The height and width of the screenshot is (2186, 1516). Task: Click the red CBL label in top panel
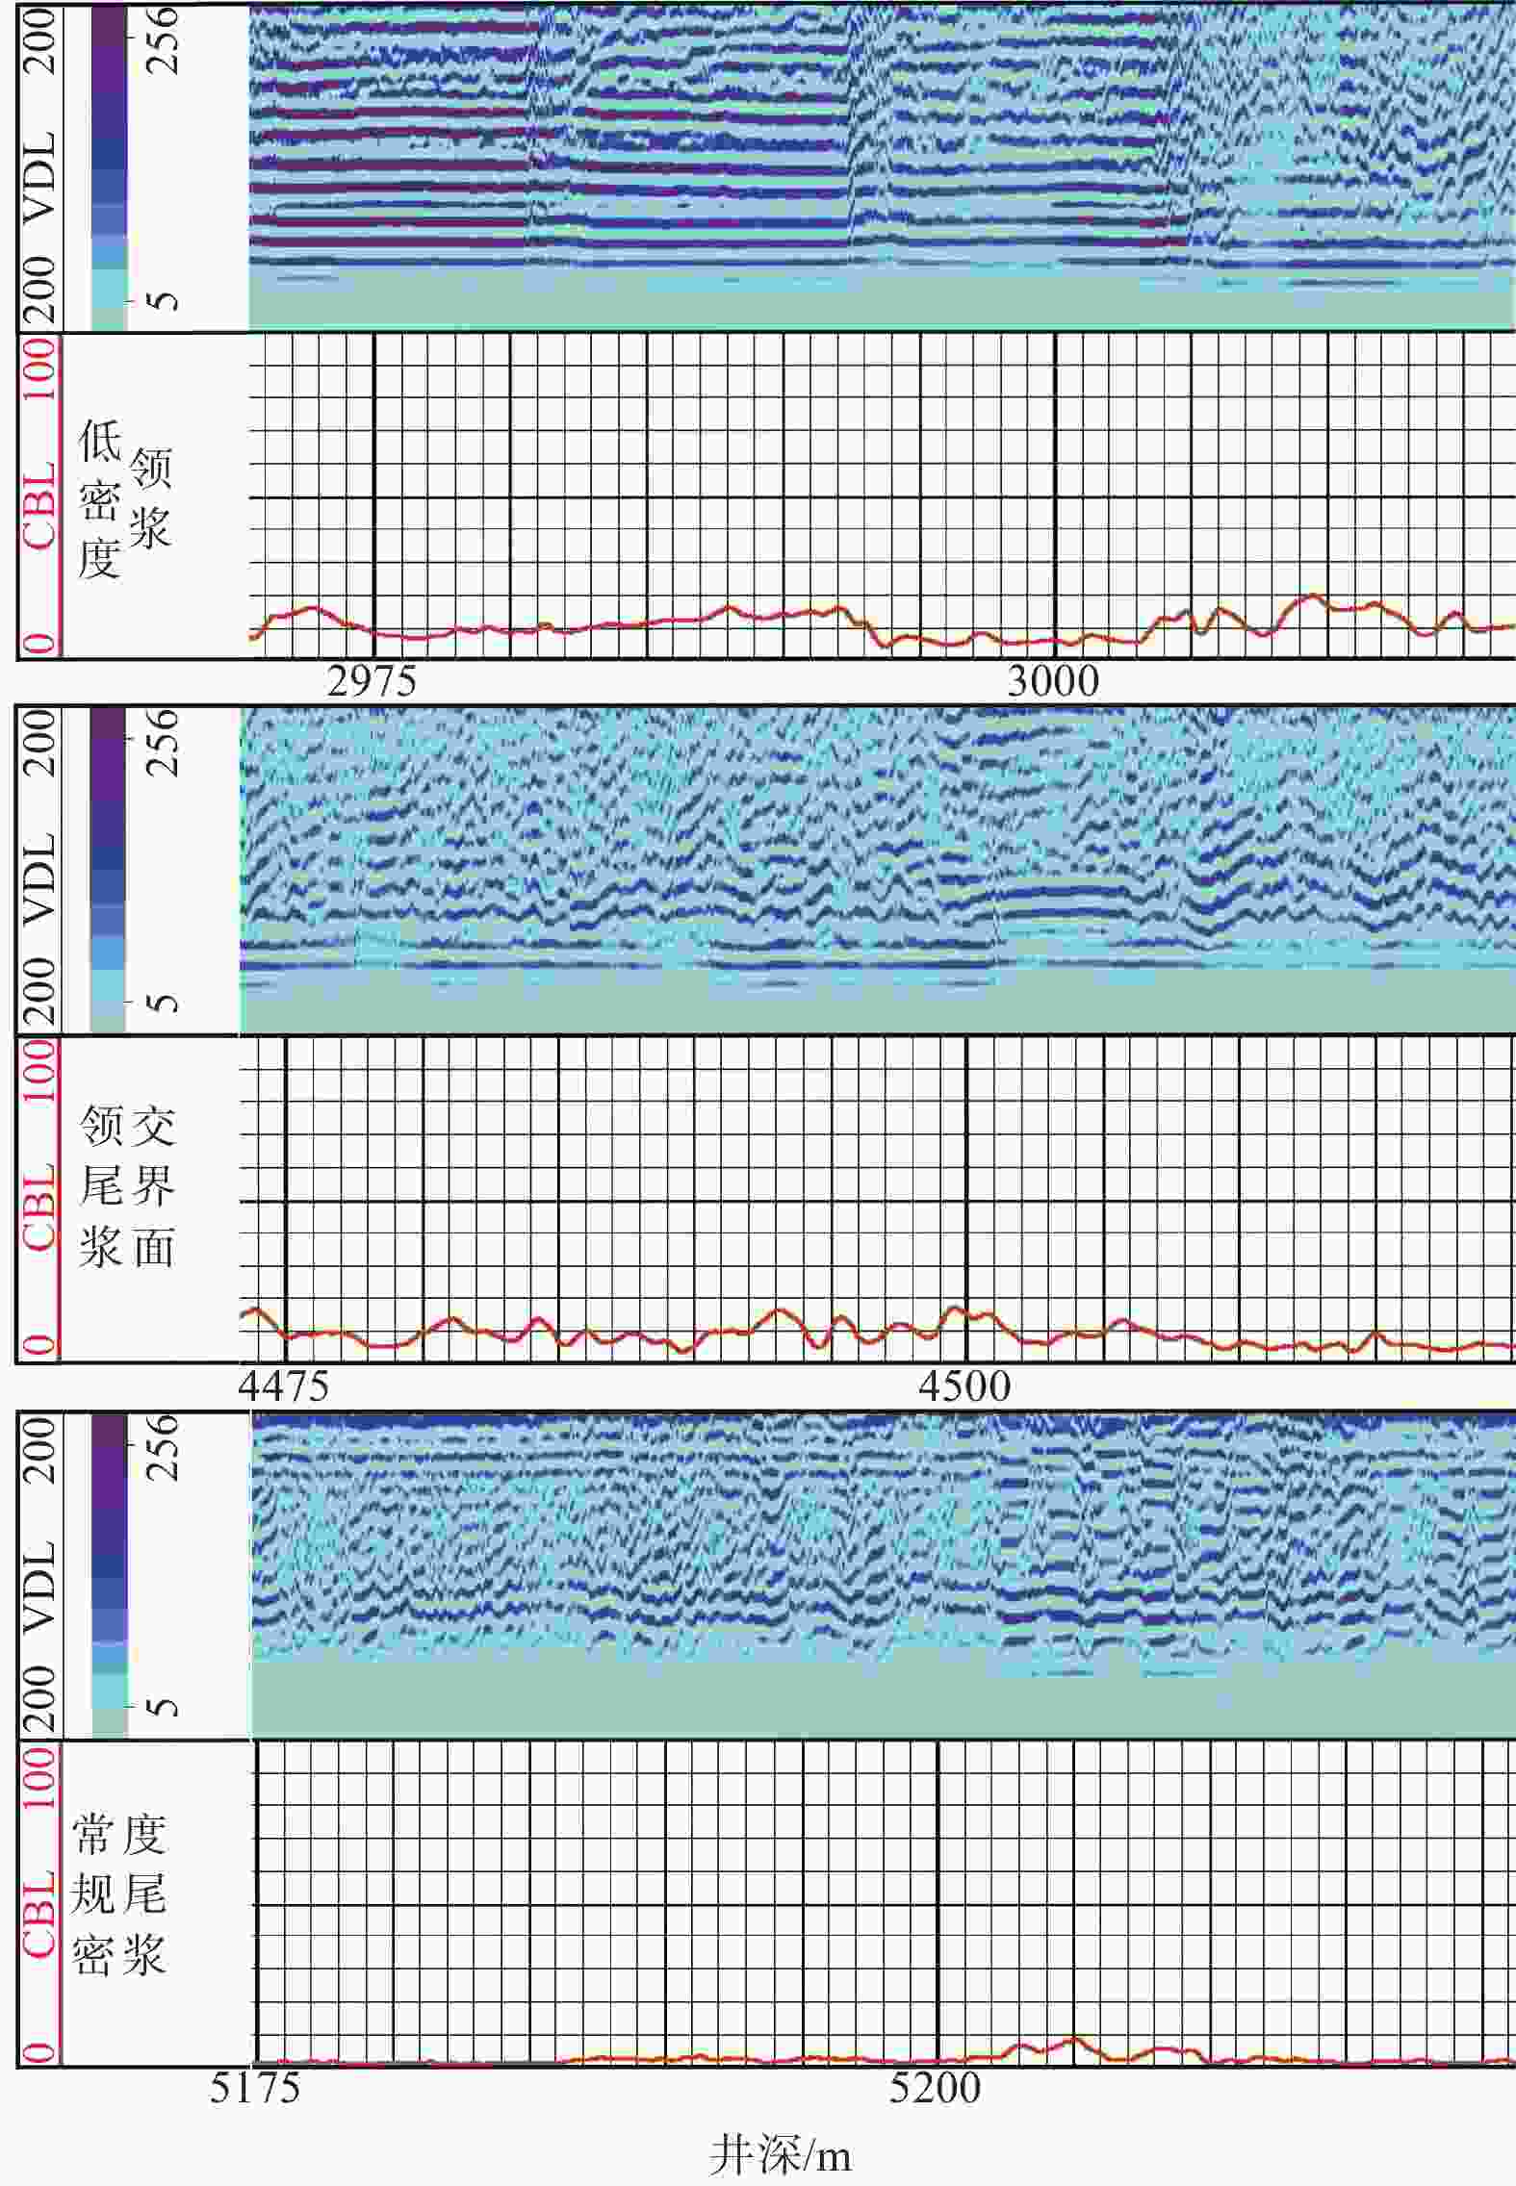coord(40,507)
